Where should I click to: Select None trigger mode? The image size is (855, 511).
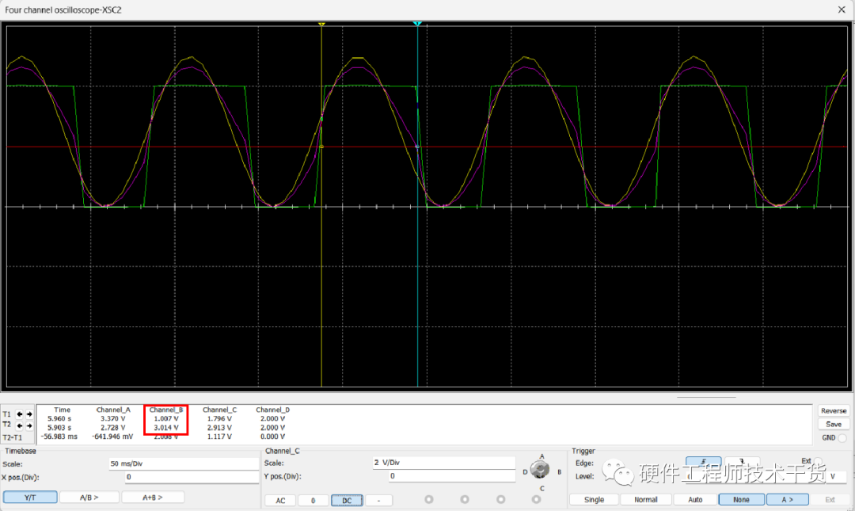(x=741, y=500)
